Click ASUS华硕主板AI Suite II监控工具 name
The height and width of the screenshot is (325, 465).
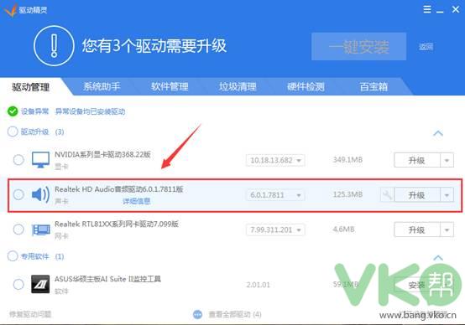(107, 279)
